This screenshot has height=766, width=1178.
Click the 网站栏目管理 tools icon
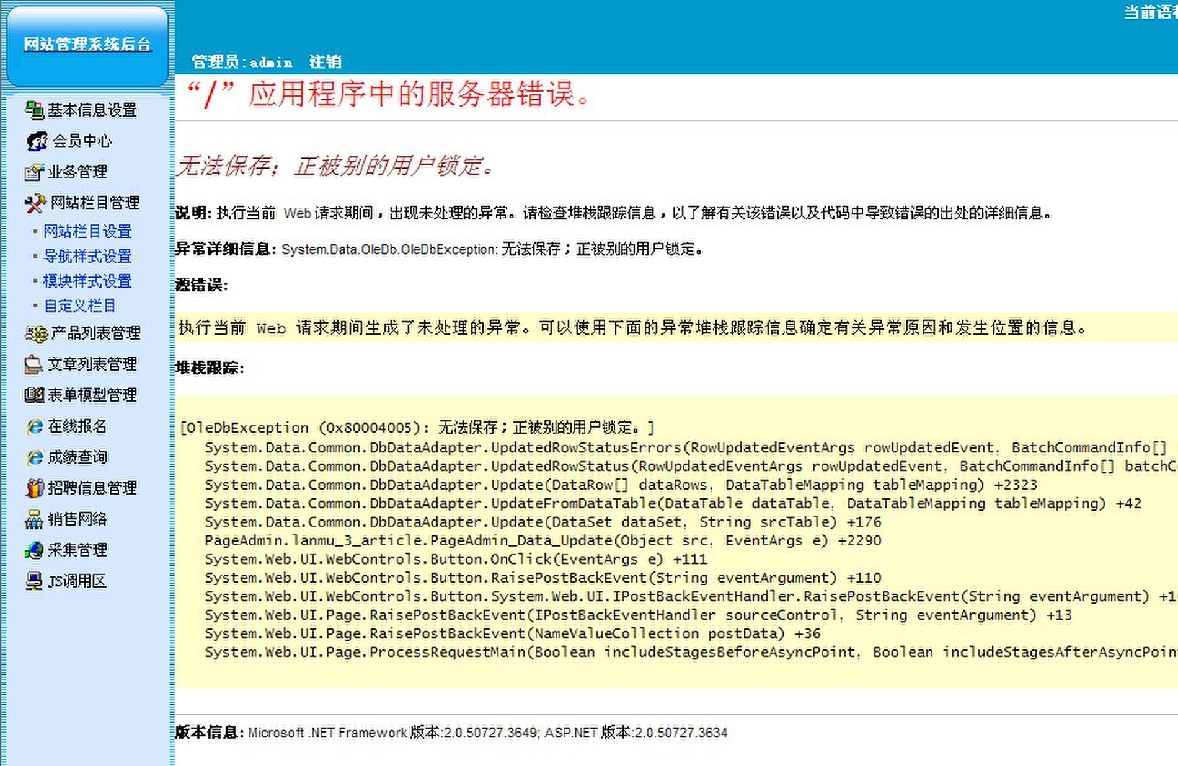[x=35, y=203]
